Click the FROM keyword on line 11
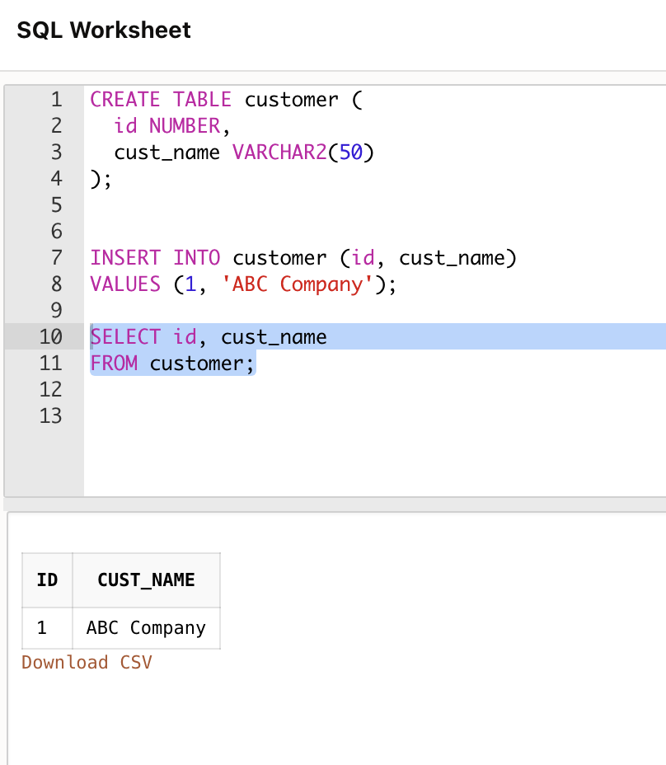The width and height of the screenshot is (666, 765). tap(114, 364)
